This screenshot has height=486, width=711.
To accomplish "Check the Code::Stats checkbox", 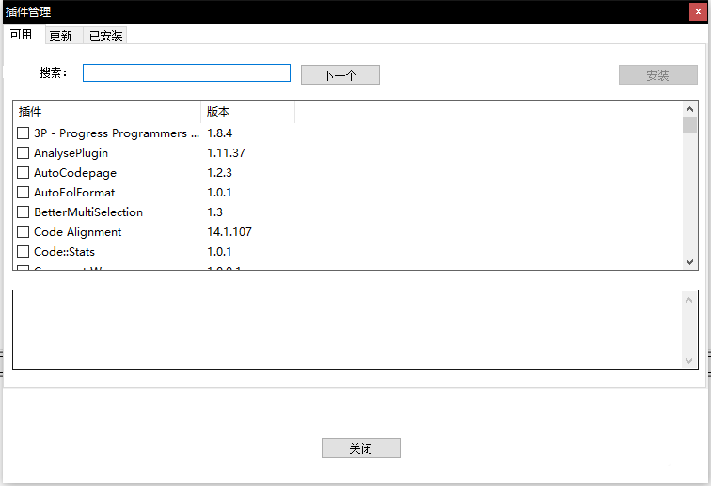I will click(x=24, y=252).
